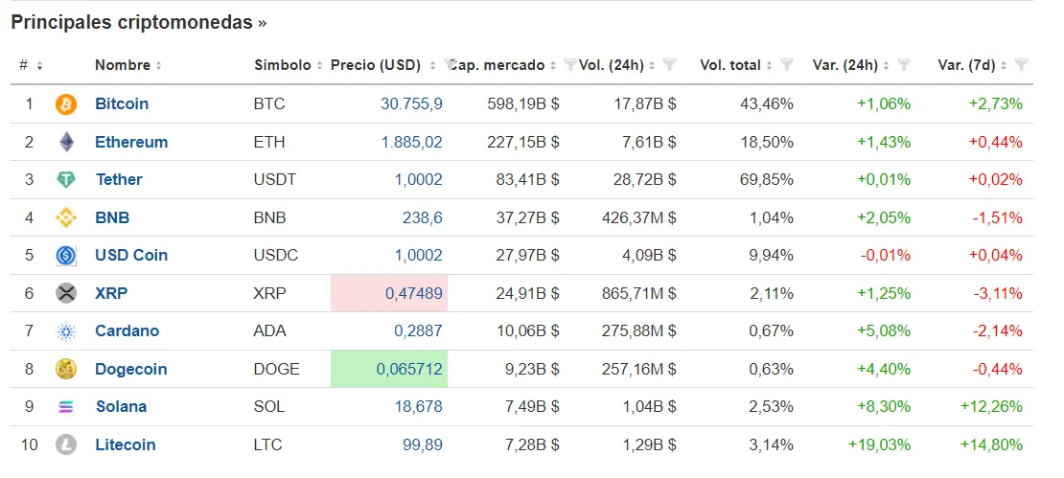Screen dimensions: 1064x478
Task: Sort table by Vol. (24h) header
Action: [617, 66]
